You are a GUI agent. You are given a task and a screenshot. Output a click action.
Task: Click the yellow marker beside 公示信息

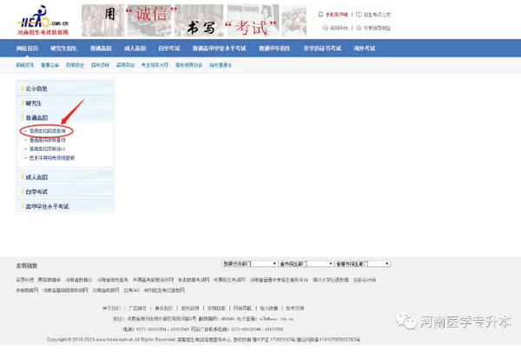pyautogui.click(x=22, y=88)
